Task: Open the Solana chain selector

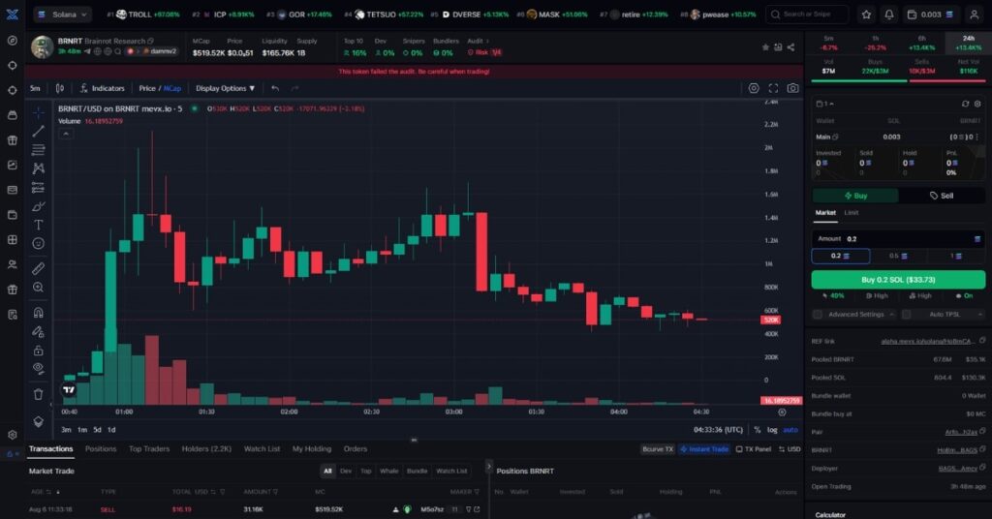Action: tap(62, 14)
